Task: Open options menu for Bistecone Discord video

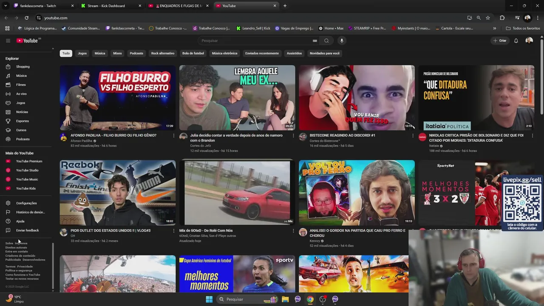Action: [x=412, y=136]
